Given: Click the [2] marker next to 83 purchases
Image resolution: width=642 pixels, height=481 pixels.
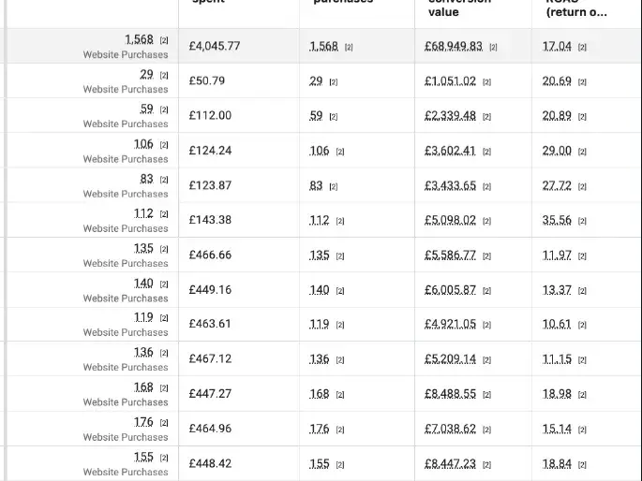Looking at the screenshot, I should [334, 187].
